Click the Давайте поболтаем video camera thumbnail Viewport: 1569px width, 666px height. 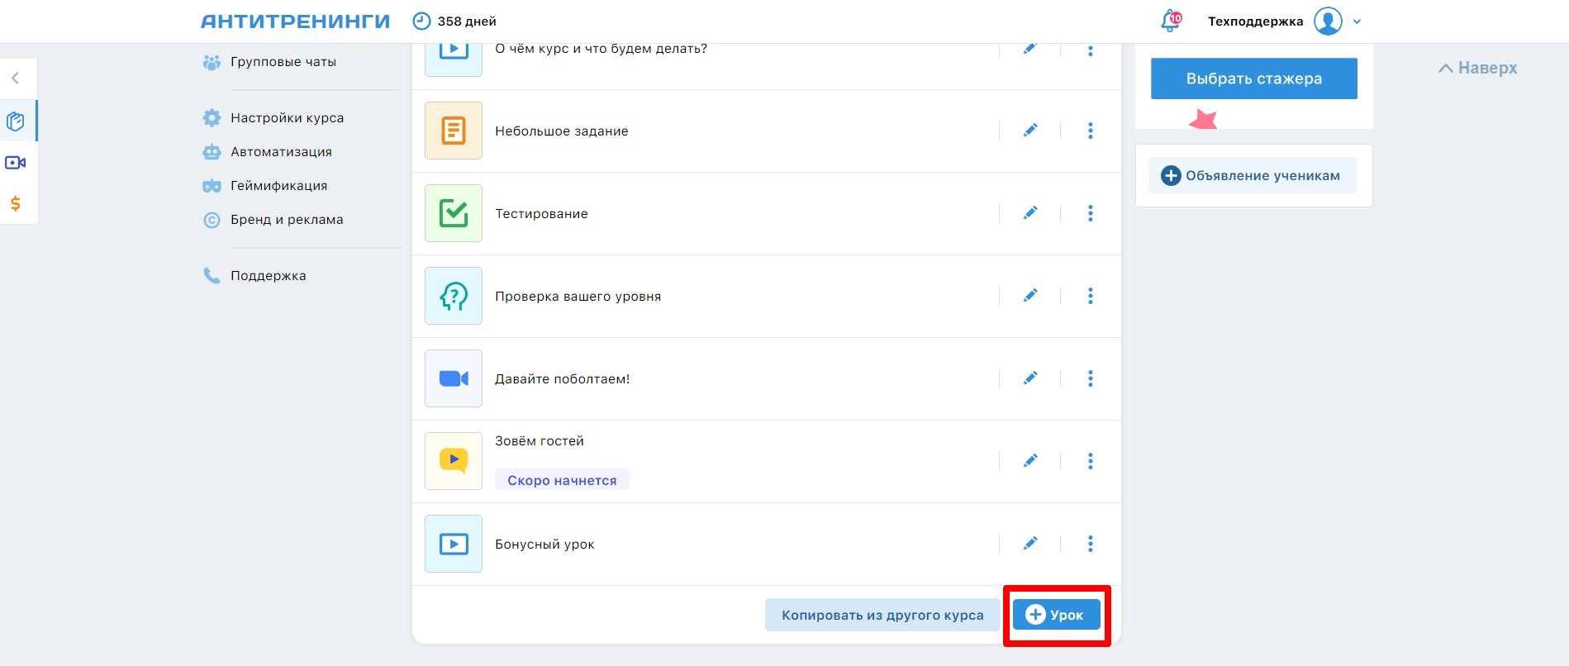point(454,378)
